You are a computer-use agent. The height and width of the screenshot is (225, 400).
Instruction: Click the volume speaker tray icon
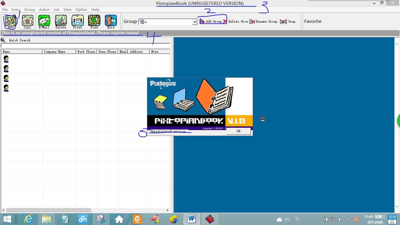point(340,219)
